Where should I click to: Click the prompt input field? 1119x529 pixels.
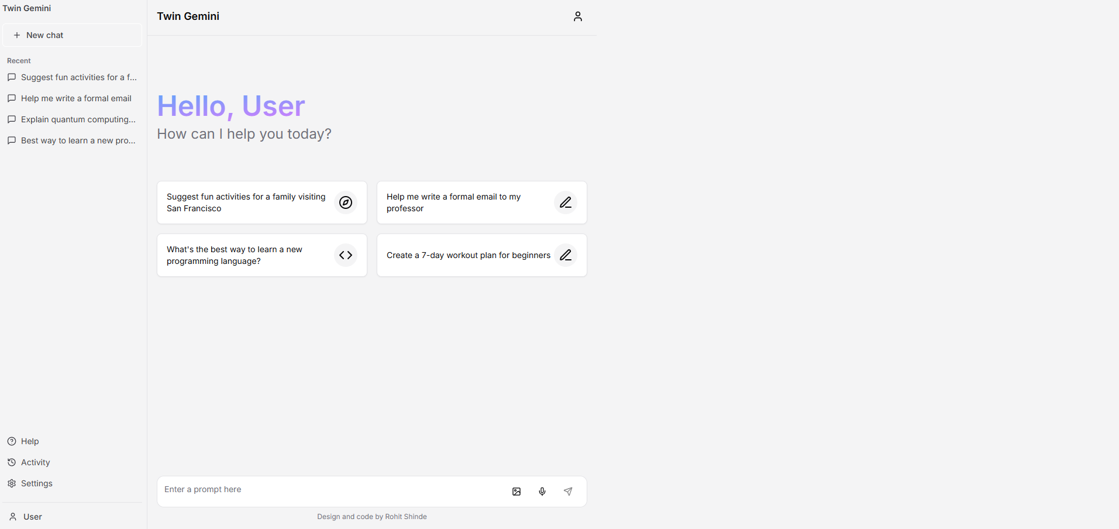coord(328,489)
